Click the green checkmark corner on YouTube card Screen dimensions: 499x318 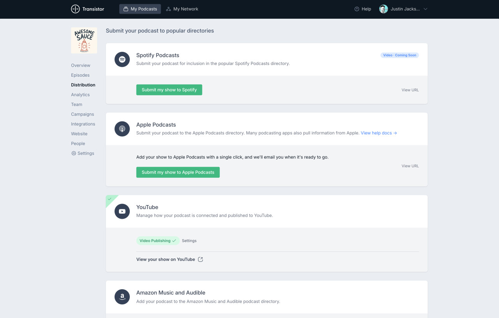pos(110,199)
